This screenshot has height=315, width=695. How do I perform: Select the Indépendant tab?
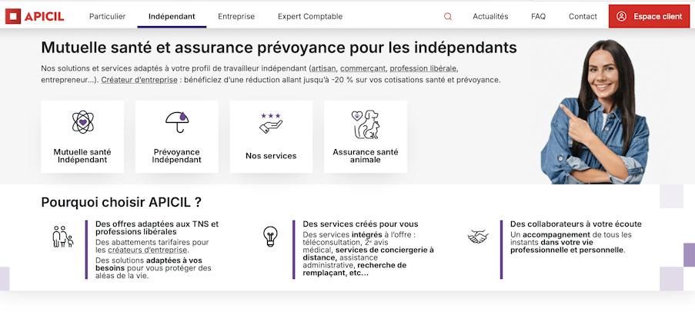click(x=172, y=16)
